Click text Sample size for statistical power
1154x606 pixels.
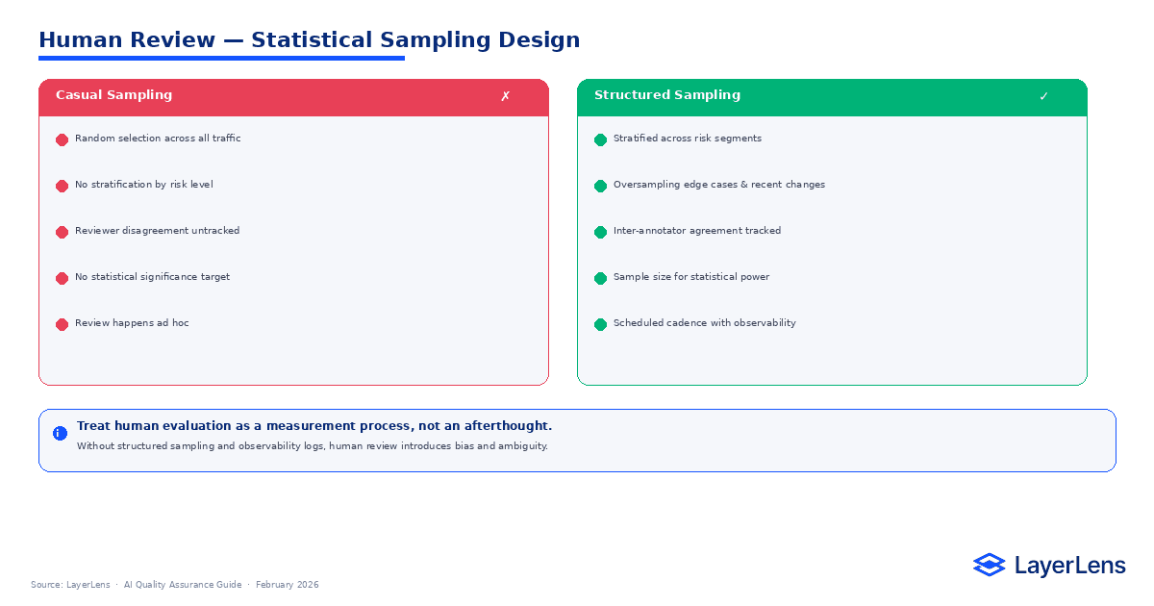691,277
